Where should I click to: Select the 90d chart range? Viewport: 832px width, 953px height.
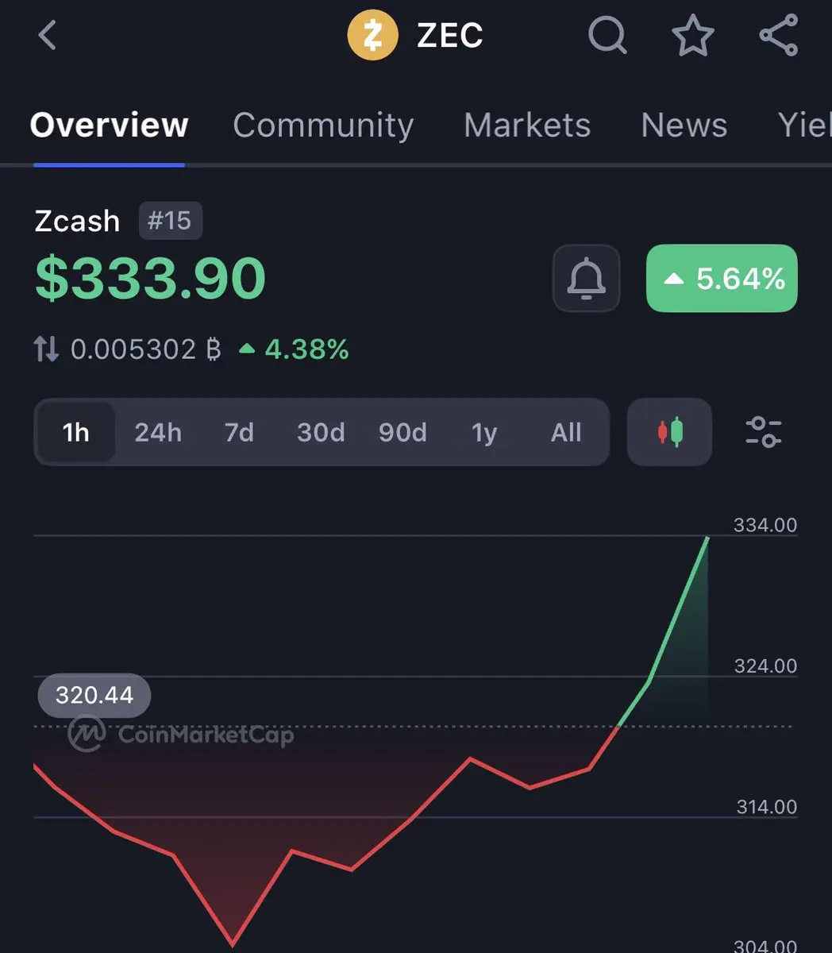403,432
